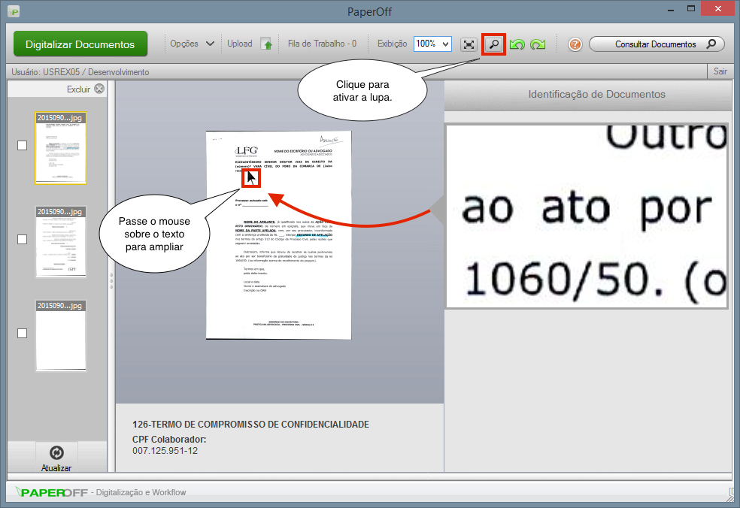Viewport: 740px width, 508px height.
Task: Rotate the document right with green arrow
Action: (538, 45)
